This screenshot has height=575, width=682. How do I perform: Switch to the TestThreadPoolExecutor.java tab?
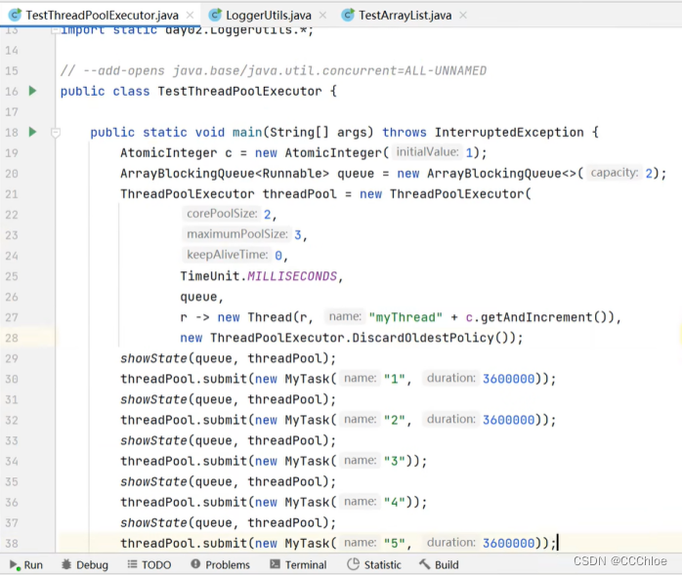coord(102,16)
